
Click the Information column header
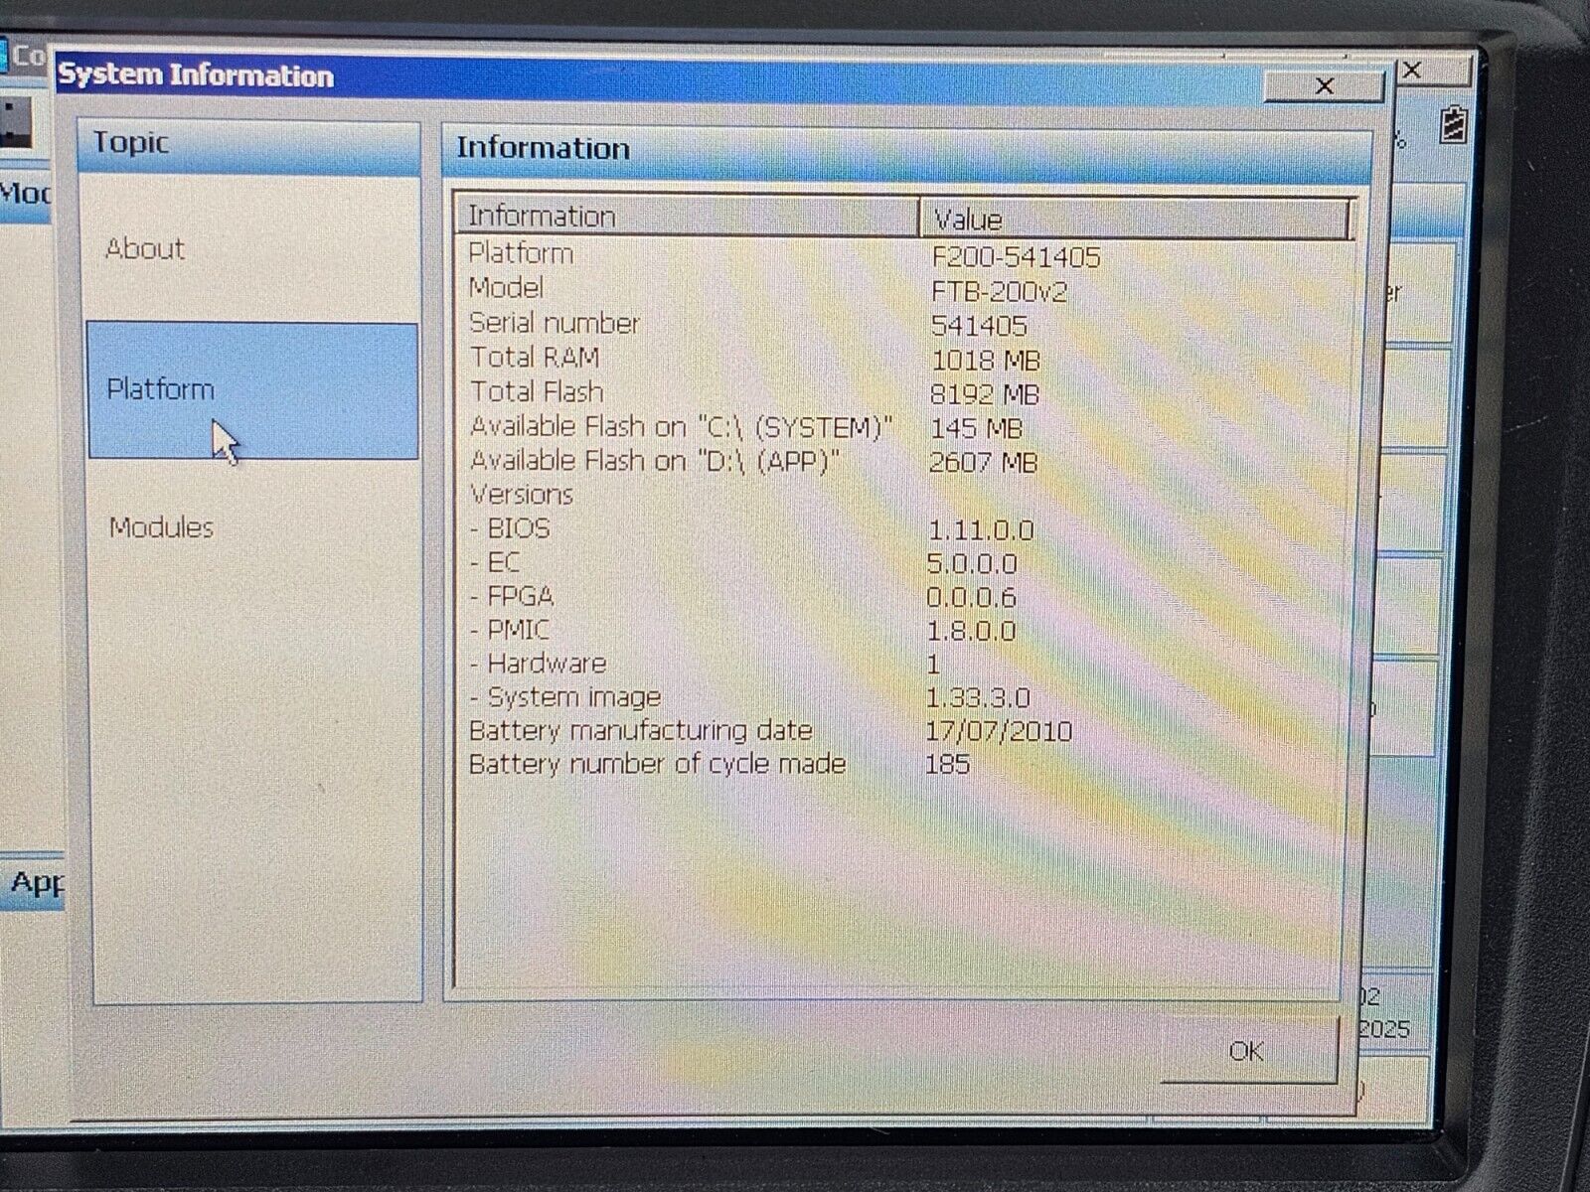544,217
